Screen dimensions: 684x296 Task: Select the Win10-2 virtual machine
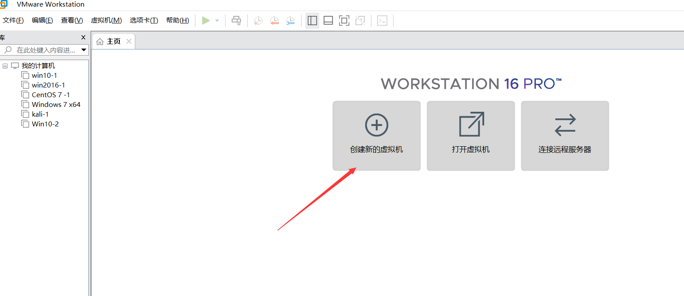(45, 124)
